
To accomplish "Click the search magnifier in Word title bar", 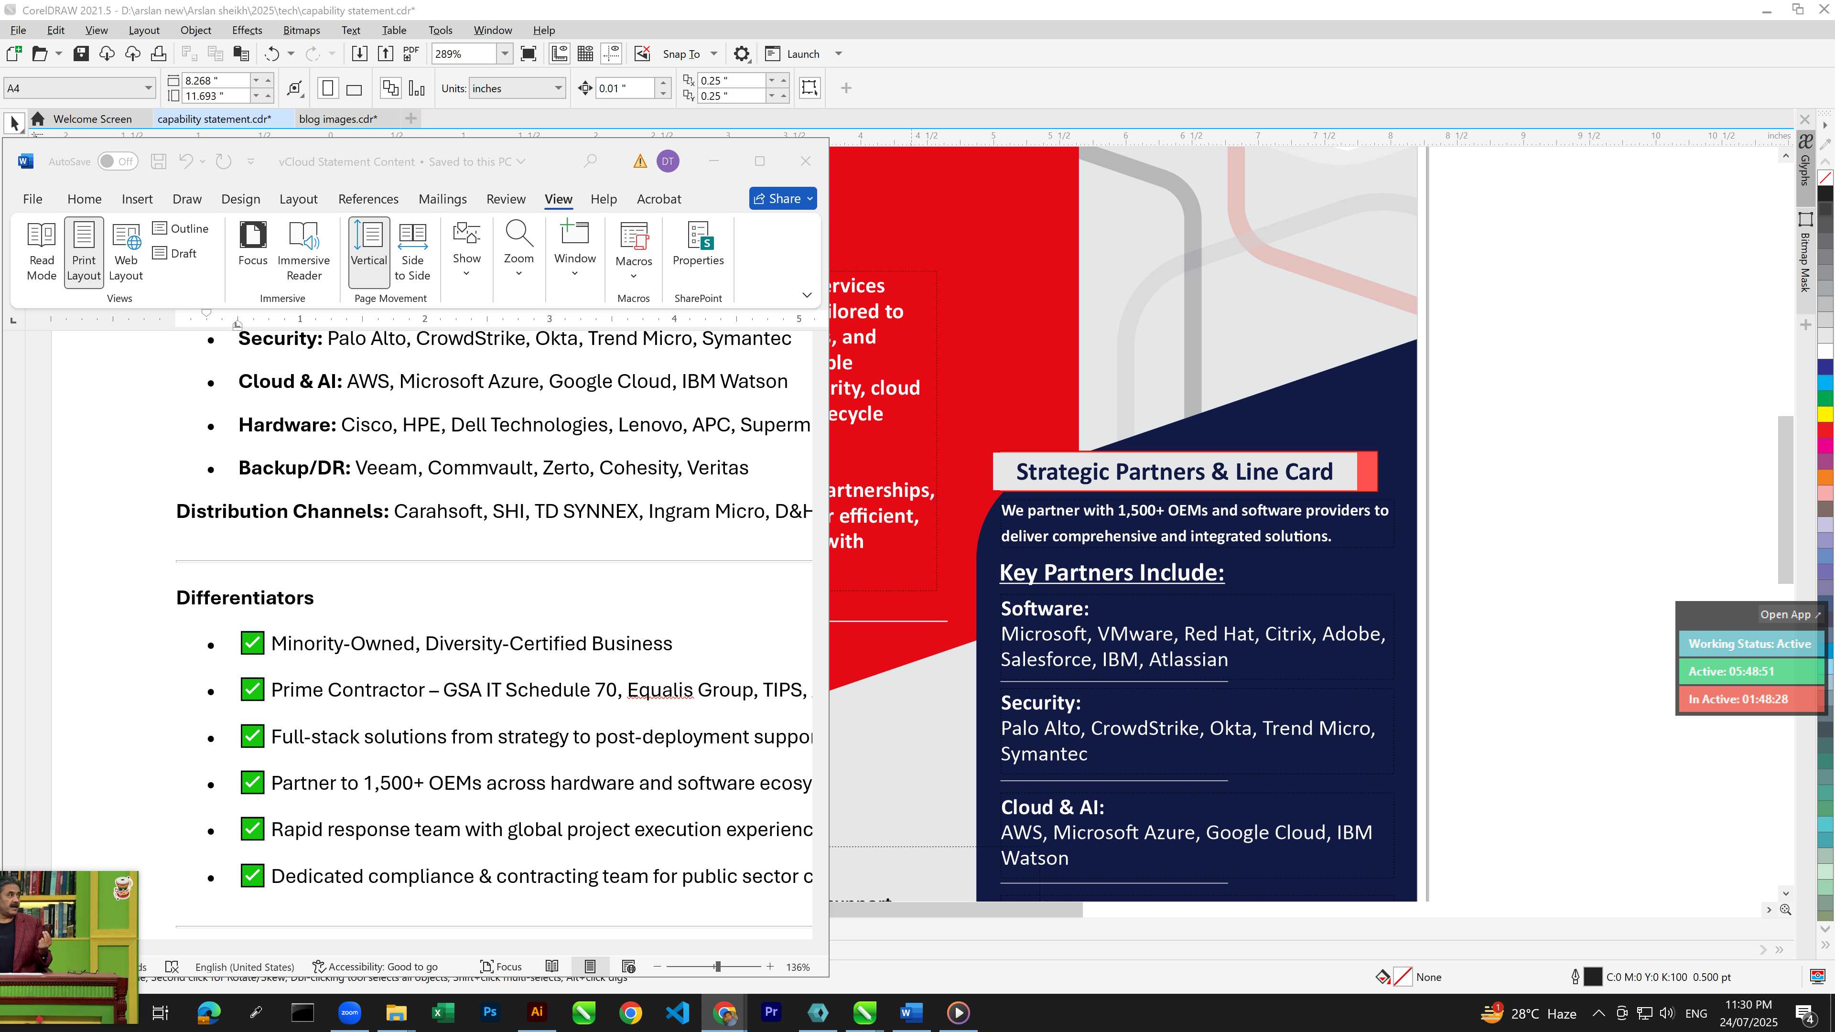I will click(x=590, y=161).
